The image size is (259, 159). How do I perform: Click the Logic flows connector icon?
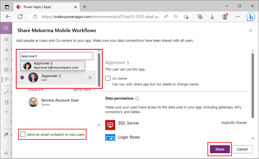tap(110, 138)
